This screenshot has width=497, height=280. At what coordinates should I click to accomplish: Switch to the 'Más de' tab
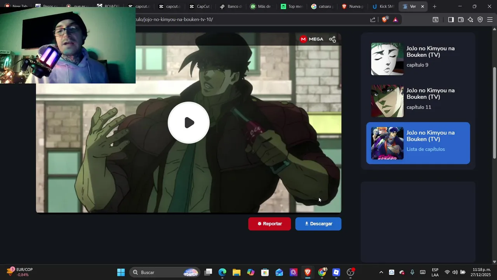[261, 7]
